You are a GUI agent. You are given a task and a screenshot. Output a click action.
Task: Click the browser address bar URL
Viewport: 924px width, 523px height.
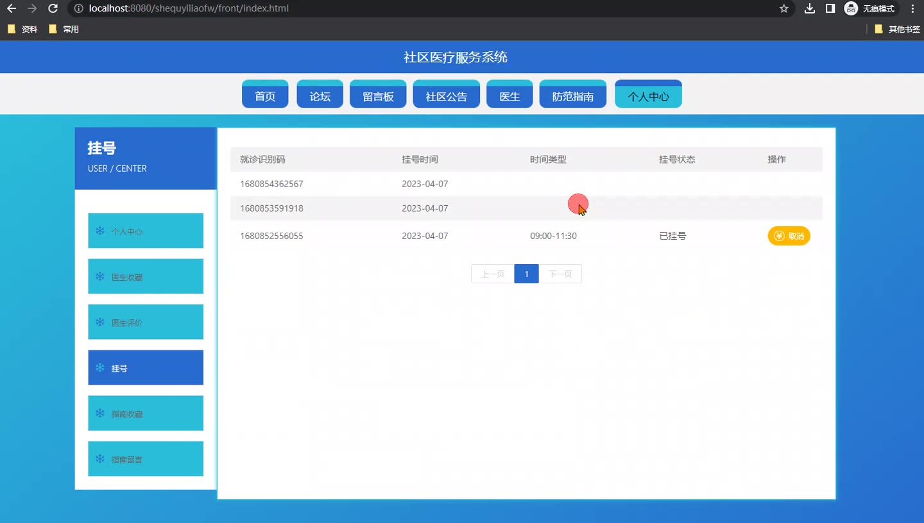(x=189, y=8)
